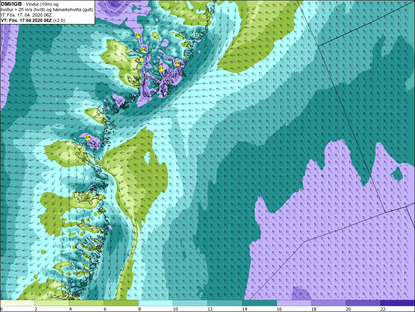The height and width of the screenshot is (312, 415).
Task: Click the "VT: Fös. 17.04.2020 08Z" valid time
Action: coord(26,20)
